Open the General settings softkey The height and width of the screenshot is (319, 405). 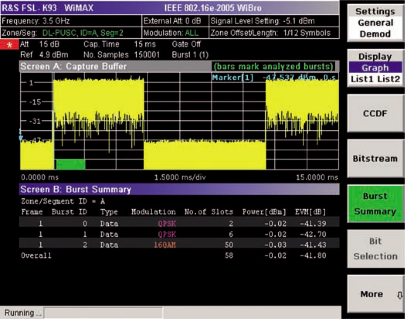tap(375, 23)
